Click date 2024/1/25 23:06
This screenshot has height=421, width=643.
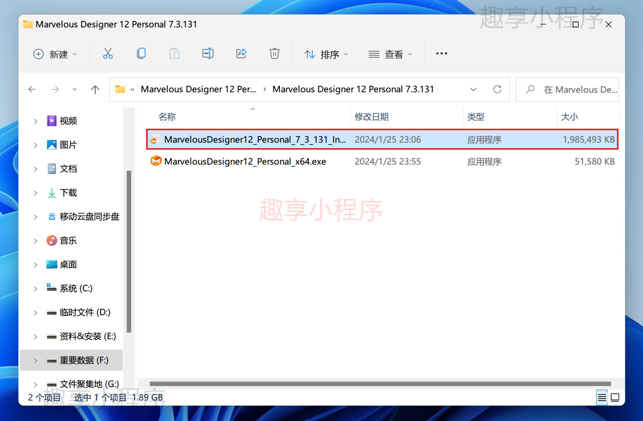388,140
